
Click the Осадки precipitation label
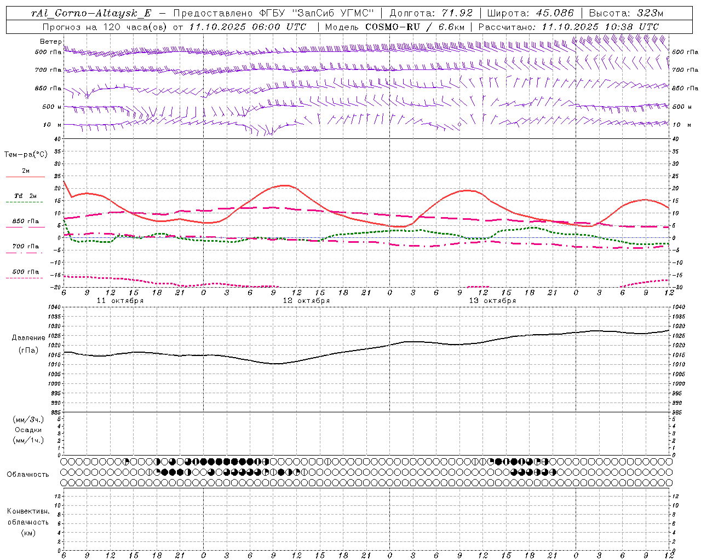(x=28, y=430)
